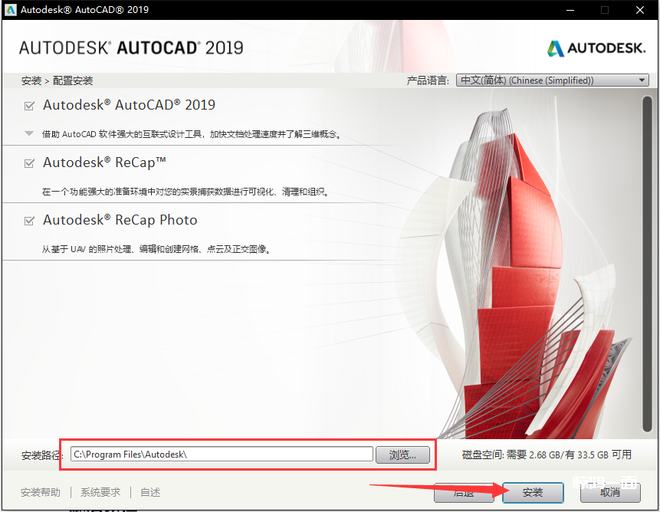Open the 产品语言 language dropdown
This screenshot has width=660, height=512.
coord(552,80)
